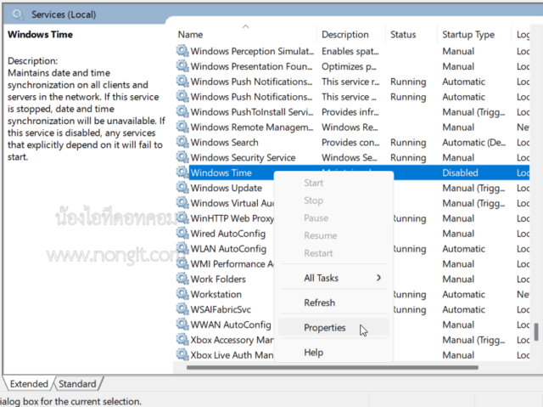
Task: Click the gear icon beside WLAN AutoConfig
Action: tap(182, 248)
